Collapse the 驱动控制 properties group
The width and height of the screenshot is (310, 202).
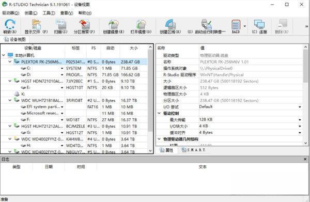pos(159,113)
